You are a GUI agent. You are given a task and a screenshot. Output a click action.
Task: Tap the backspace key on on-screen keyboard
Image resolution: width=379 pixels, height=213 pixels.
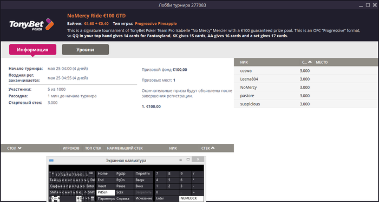coord(91,174)
